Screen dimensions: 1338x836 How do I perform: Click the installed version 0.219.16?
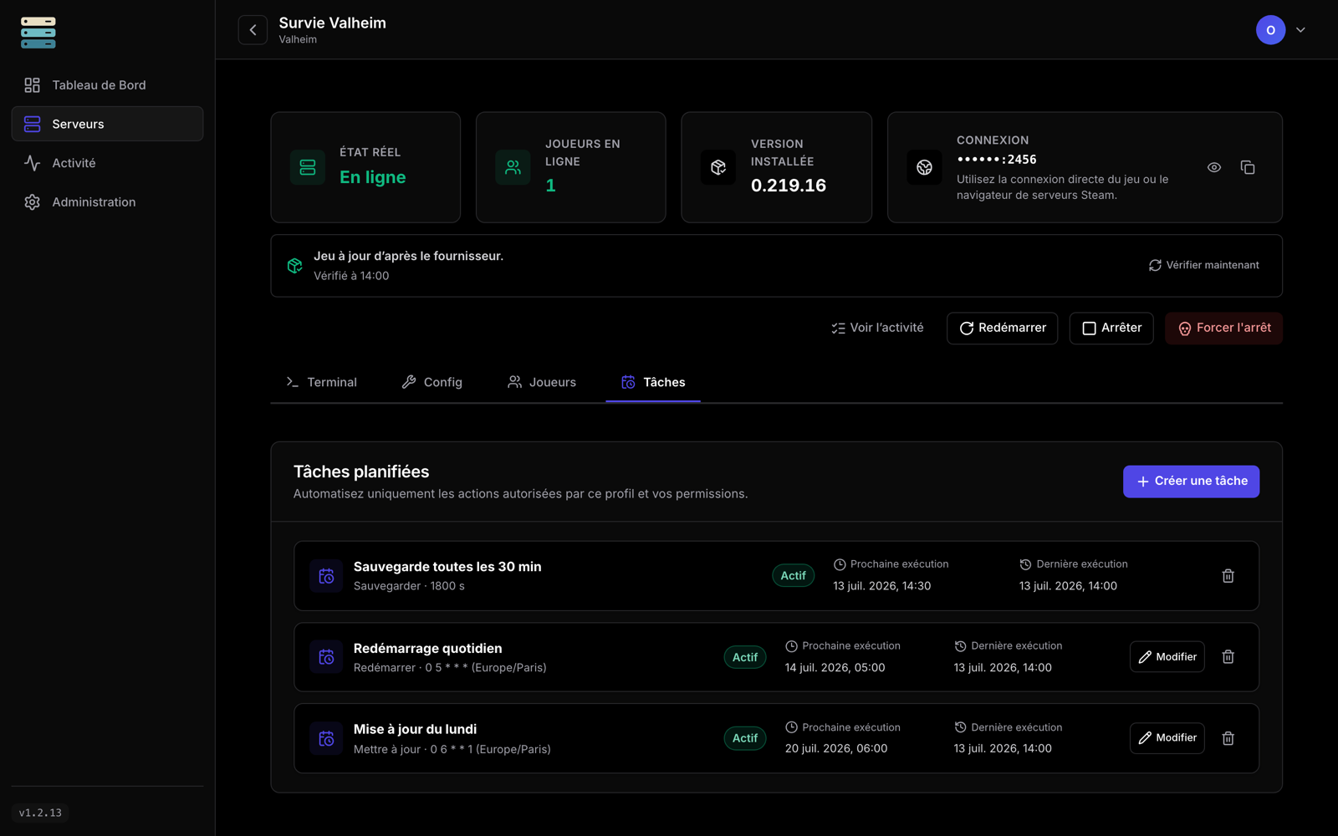tap(789, 186)
